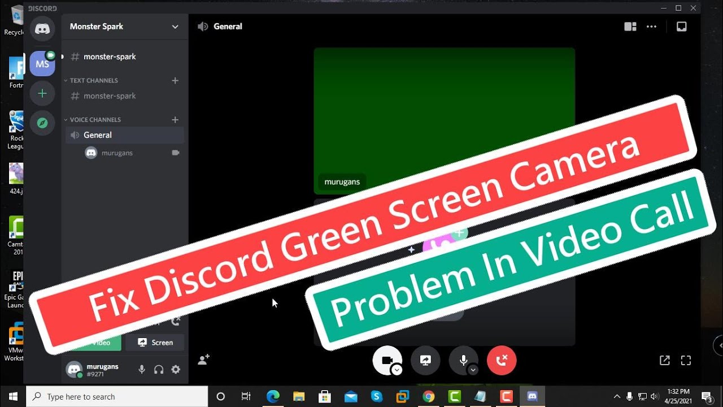Select 424 file icon on desktop

coord(16,177)
